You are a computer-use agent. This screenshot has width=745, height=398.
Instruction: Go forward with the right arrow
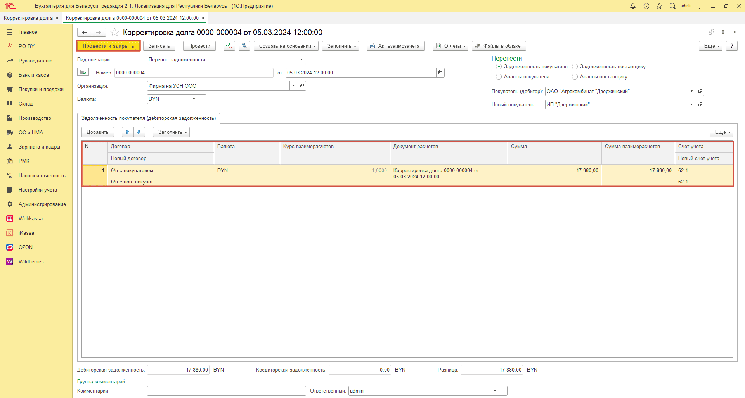coord(99,32)
